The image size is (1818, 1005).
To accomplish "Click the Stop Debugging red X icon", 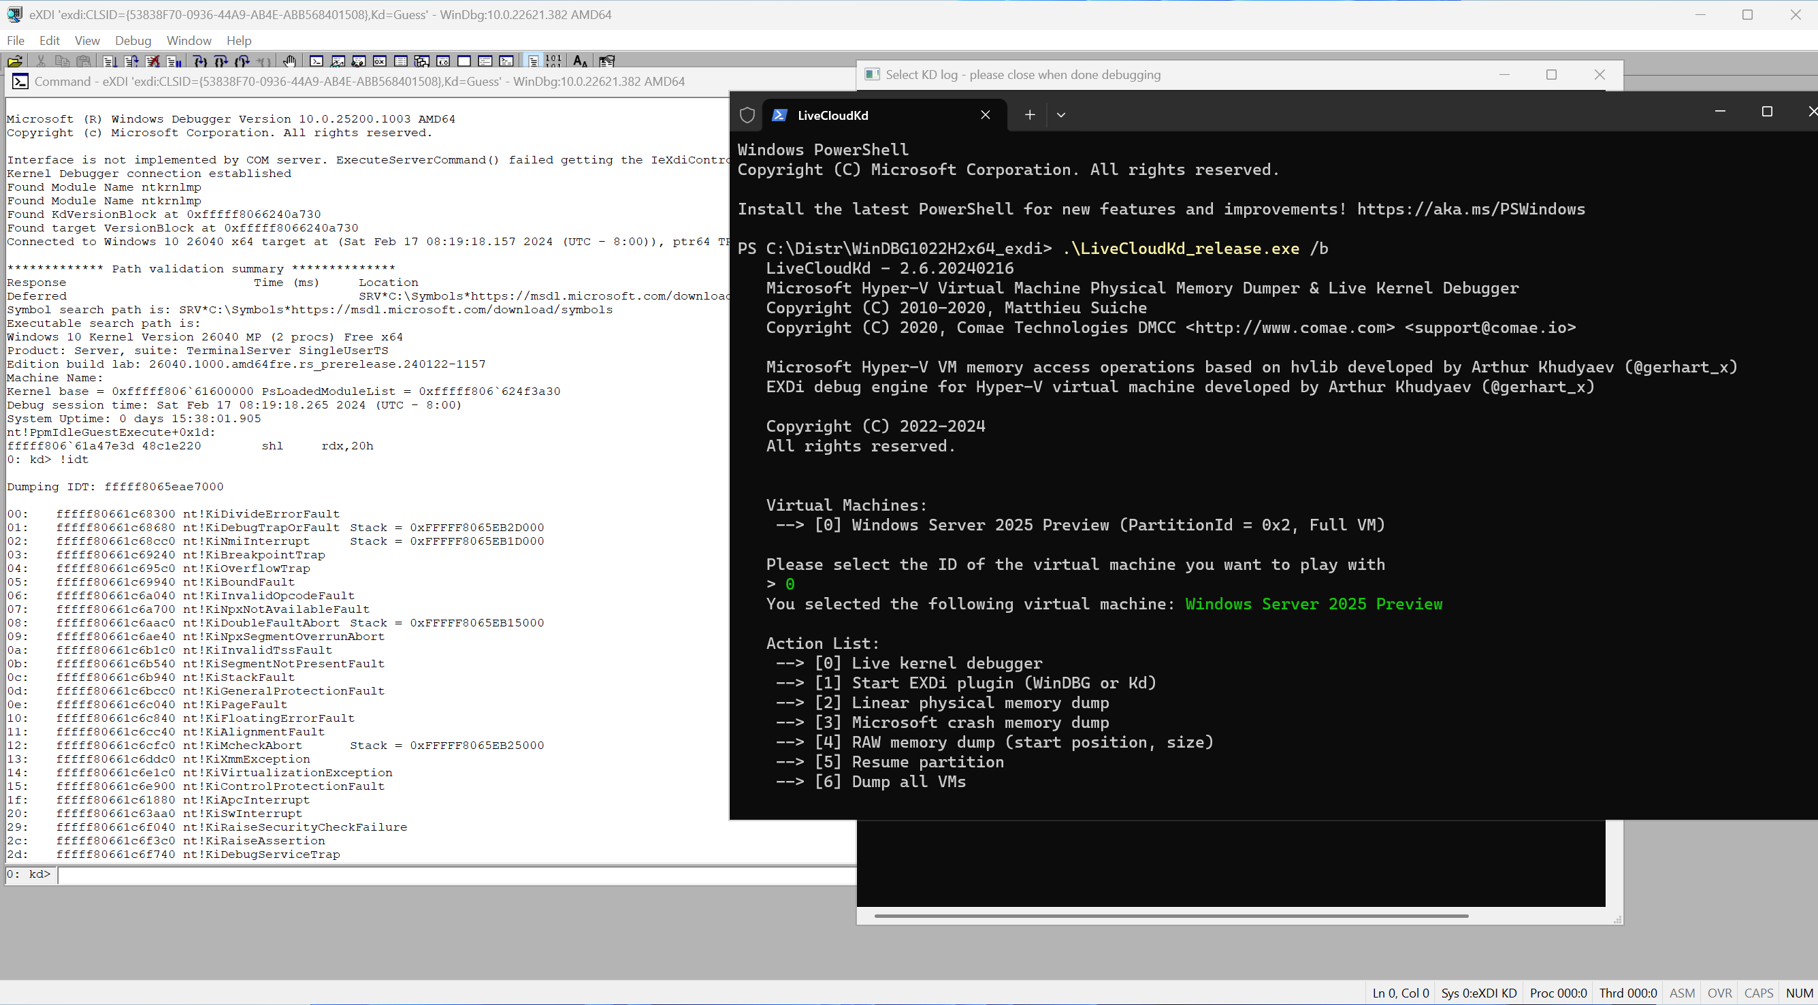I will click(153, 61).
